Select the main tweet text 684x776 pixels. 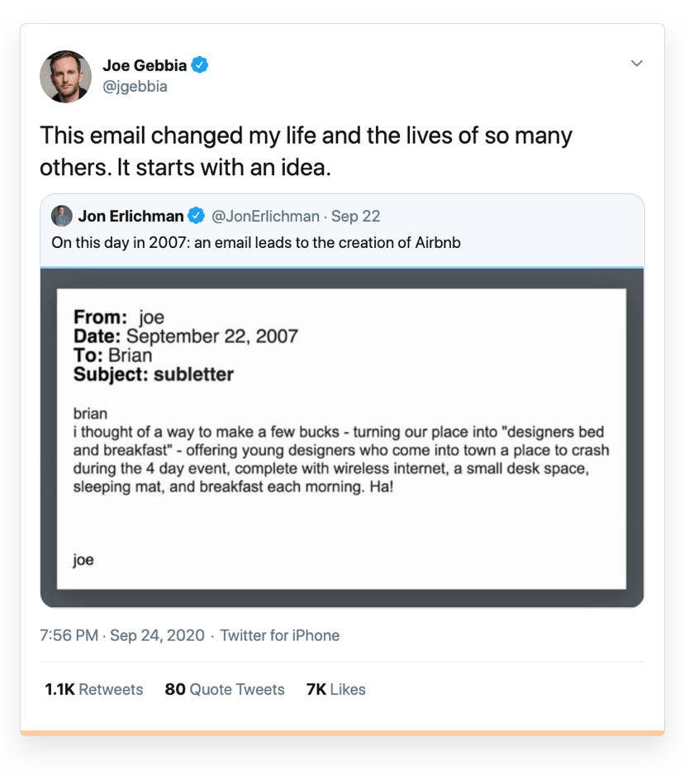pyautogui.click(x=306, y=150)
